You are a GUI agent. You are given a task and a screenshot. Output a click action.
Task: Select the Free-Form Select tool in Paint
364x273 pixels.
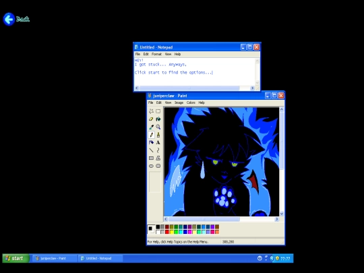click(x=151, y=111)
